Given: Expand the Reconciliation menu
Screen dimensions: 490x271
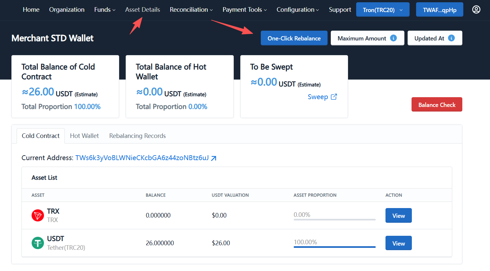Looking at the screenshot, I should point(191,10).
